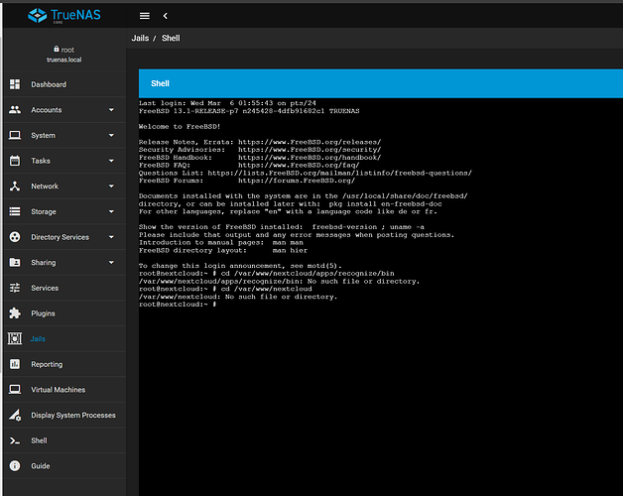The image size is (623, 496).
Task: Expand the Accounts menu arrow
Action: point(111,110)
